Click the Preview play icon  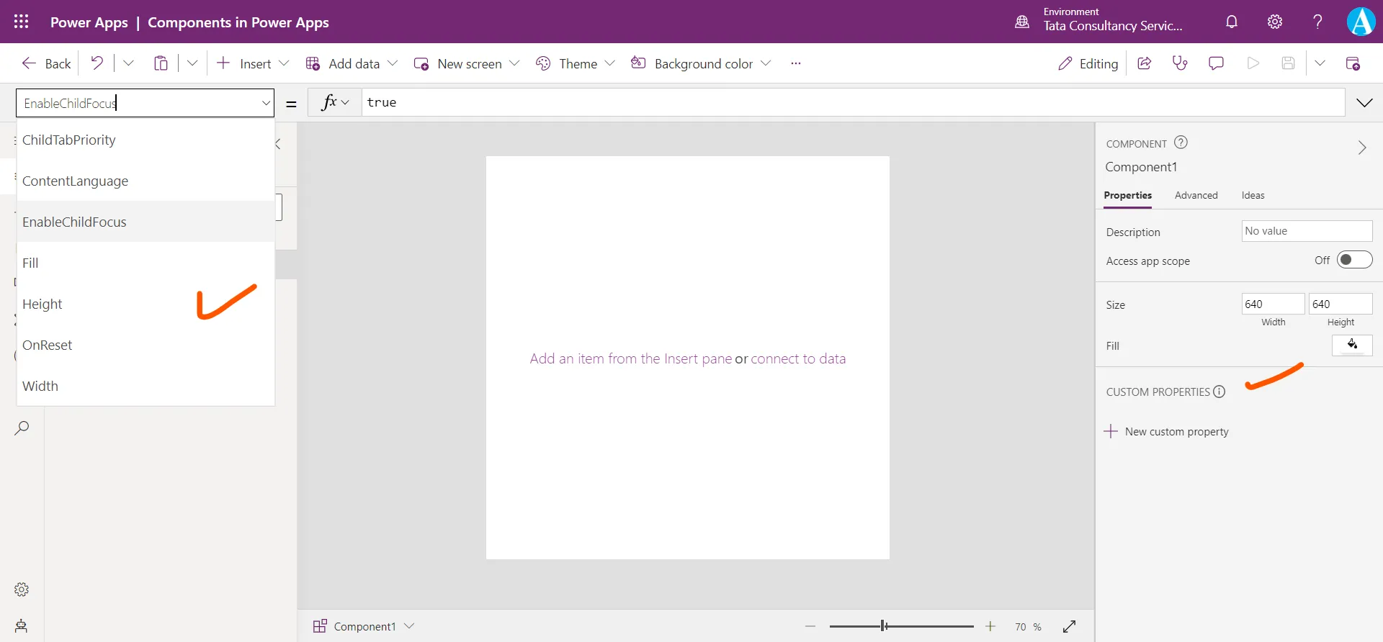coord(1253,63)
